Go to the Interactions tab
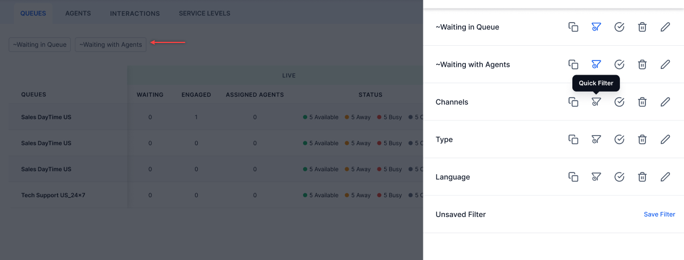Viewport: 684px width, 260px height. [x=135, y=13]
